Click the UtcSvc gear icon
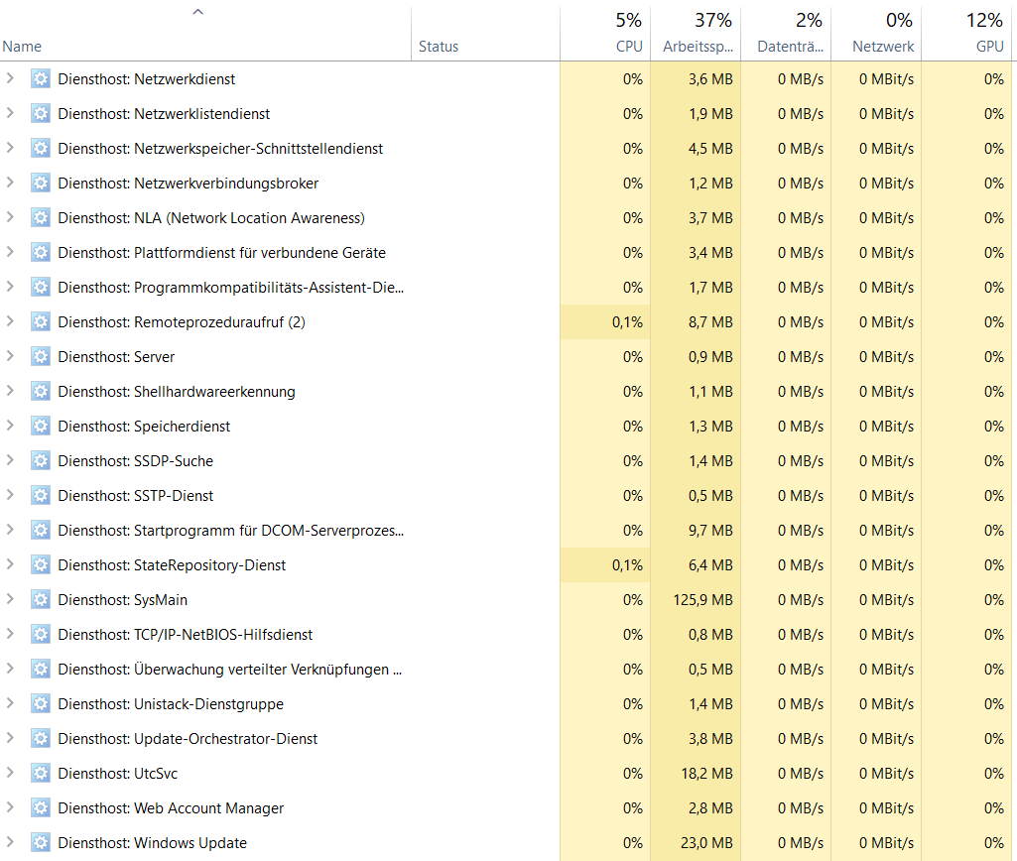This screenshot has height=861, width=1017. coord(40,774)
